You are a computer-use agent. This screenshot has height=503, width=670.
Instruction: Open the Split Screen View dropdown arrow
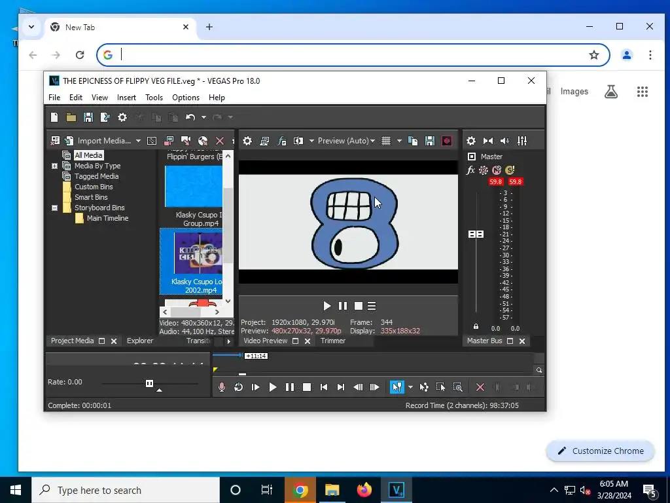pos(311,141)
